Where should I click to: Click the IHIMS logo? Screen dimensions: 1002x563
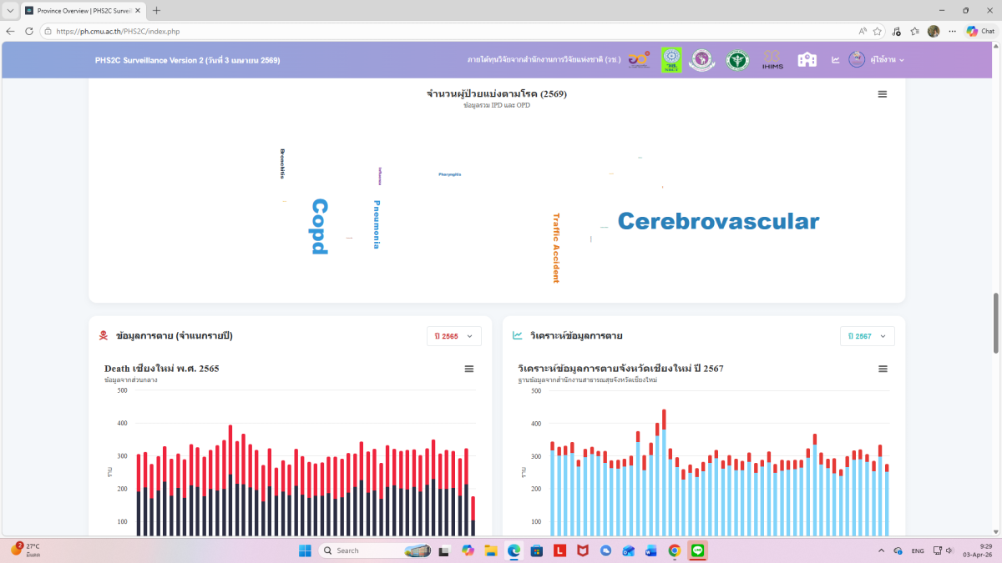772,61
